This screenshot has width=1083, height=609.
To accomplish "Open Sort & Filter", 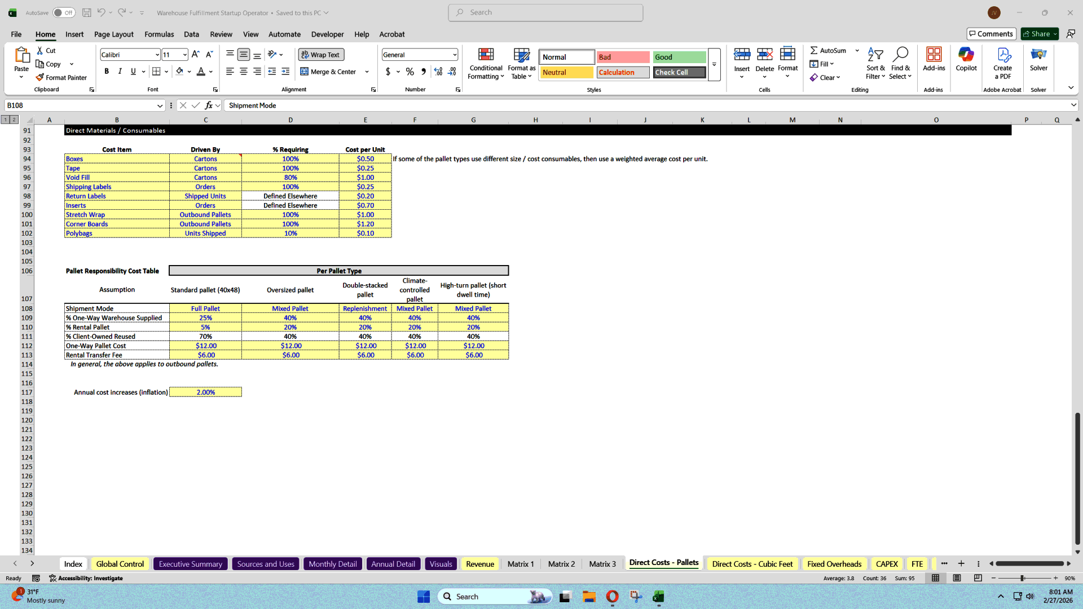I will tap(875, 63).
